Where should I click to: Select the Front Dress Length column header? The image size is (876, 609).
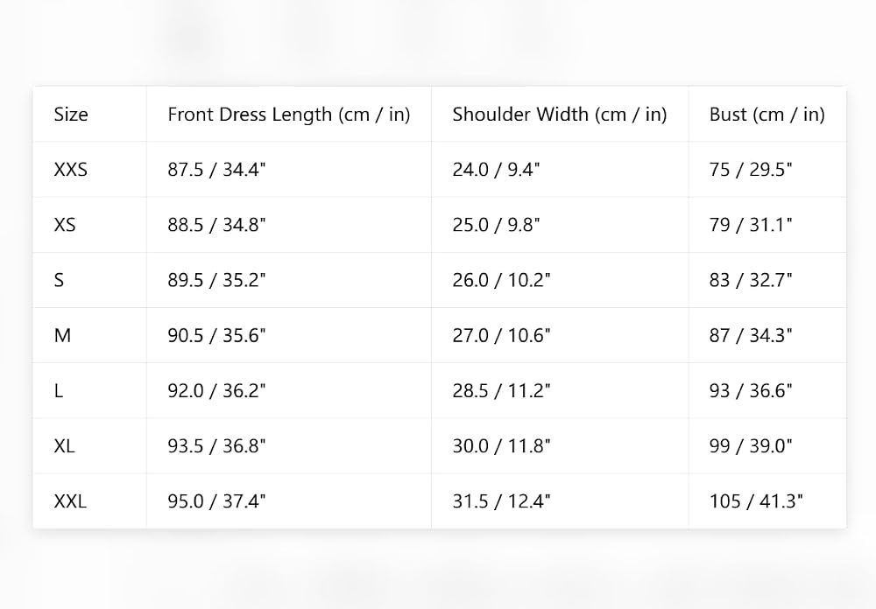[289, 114]
